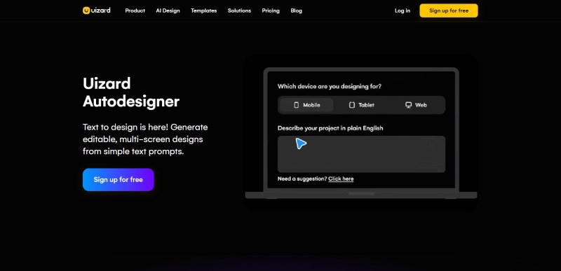Image resolution: width=561 pixels, height=271 pixels.
Task: Click the 'Need a suggestion?' text
Action: coord(302,179)
